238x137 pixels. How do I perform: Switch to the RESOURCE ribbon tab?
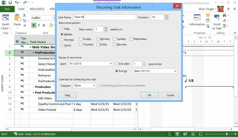[x=37, y=9]
